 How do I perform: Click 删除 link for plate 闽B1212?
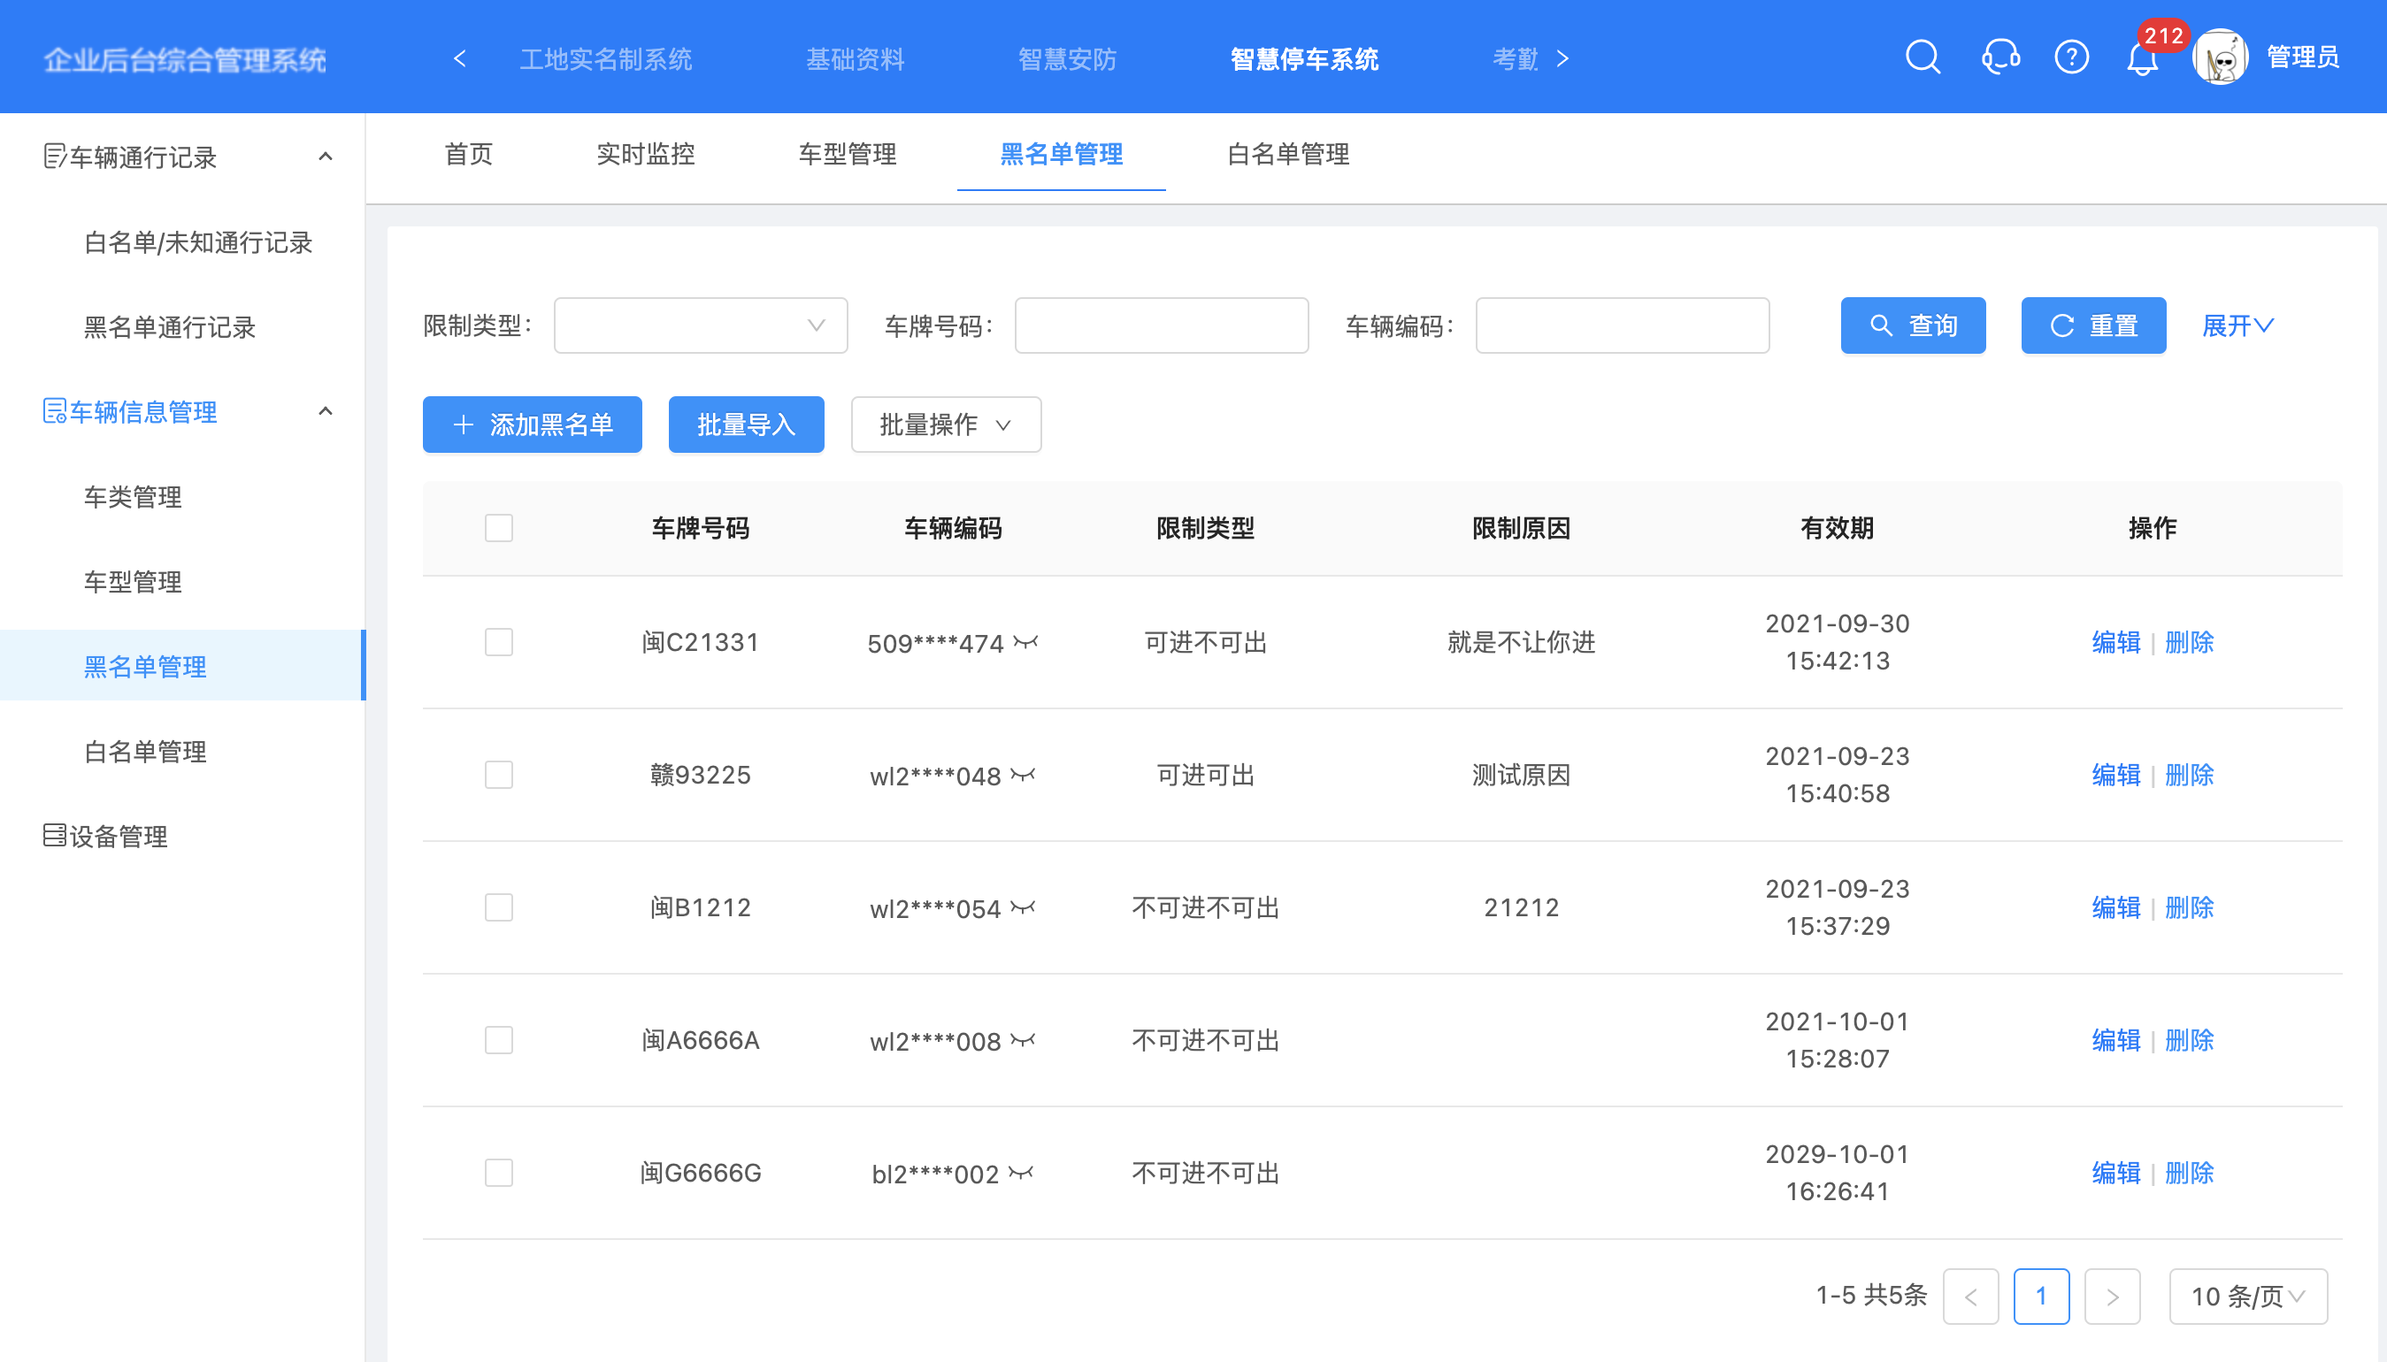(x=2189, y=907)
